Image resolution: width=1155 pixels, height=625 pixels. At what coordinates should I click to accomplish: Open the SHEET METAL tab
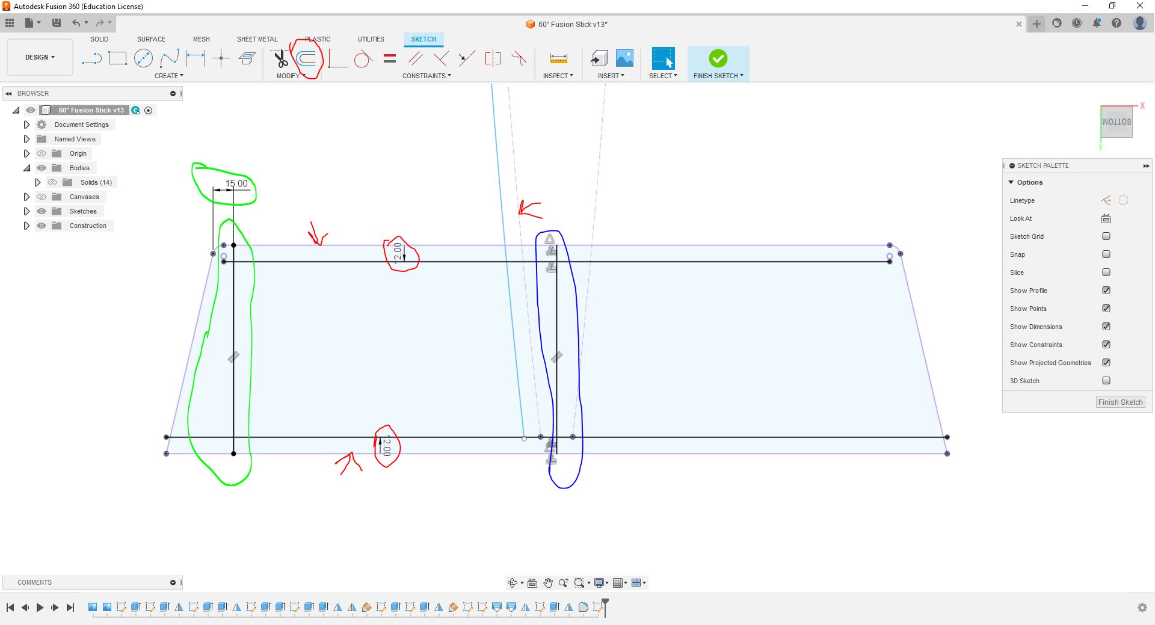click(x=257, y=39)
